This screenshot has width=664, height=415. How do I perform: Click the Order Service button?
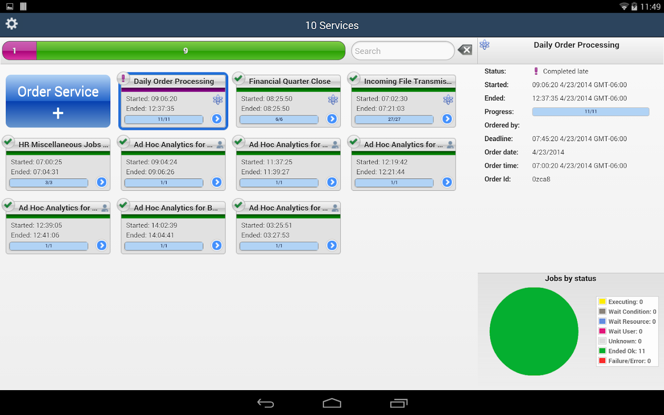point(58,101)
